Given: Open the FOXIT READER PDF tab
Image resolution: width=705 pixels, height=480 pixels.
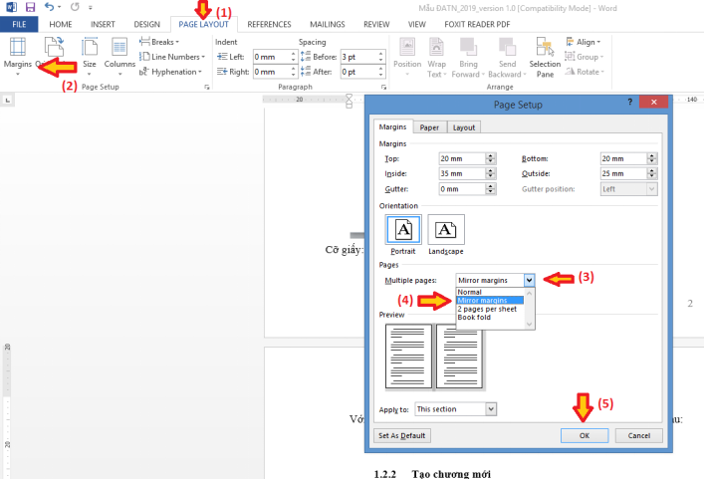Looking at the screenshot, I should click(477, 24).
